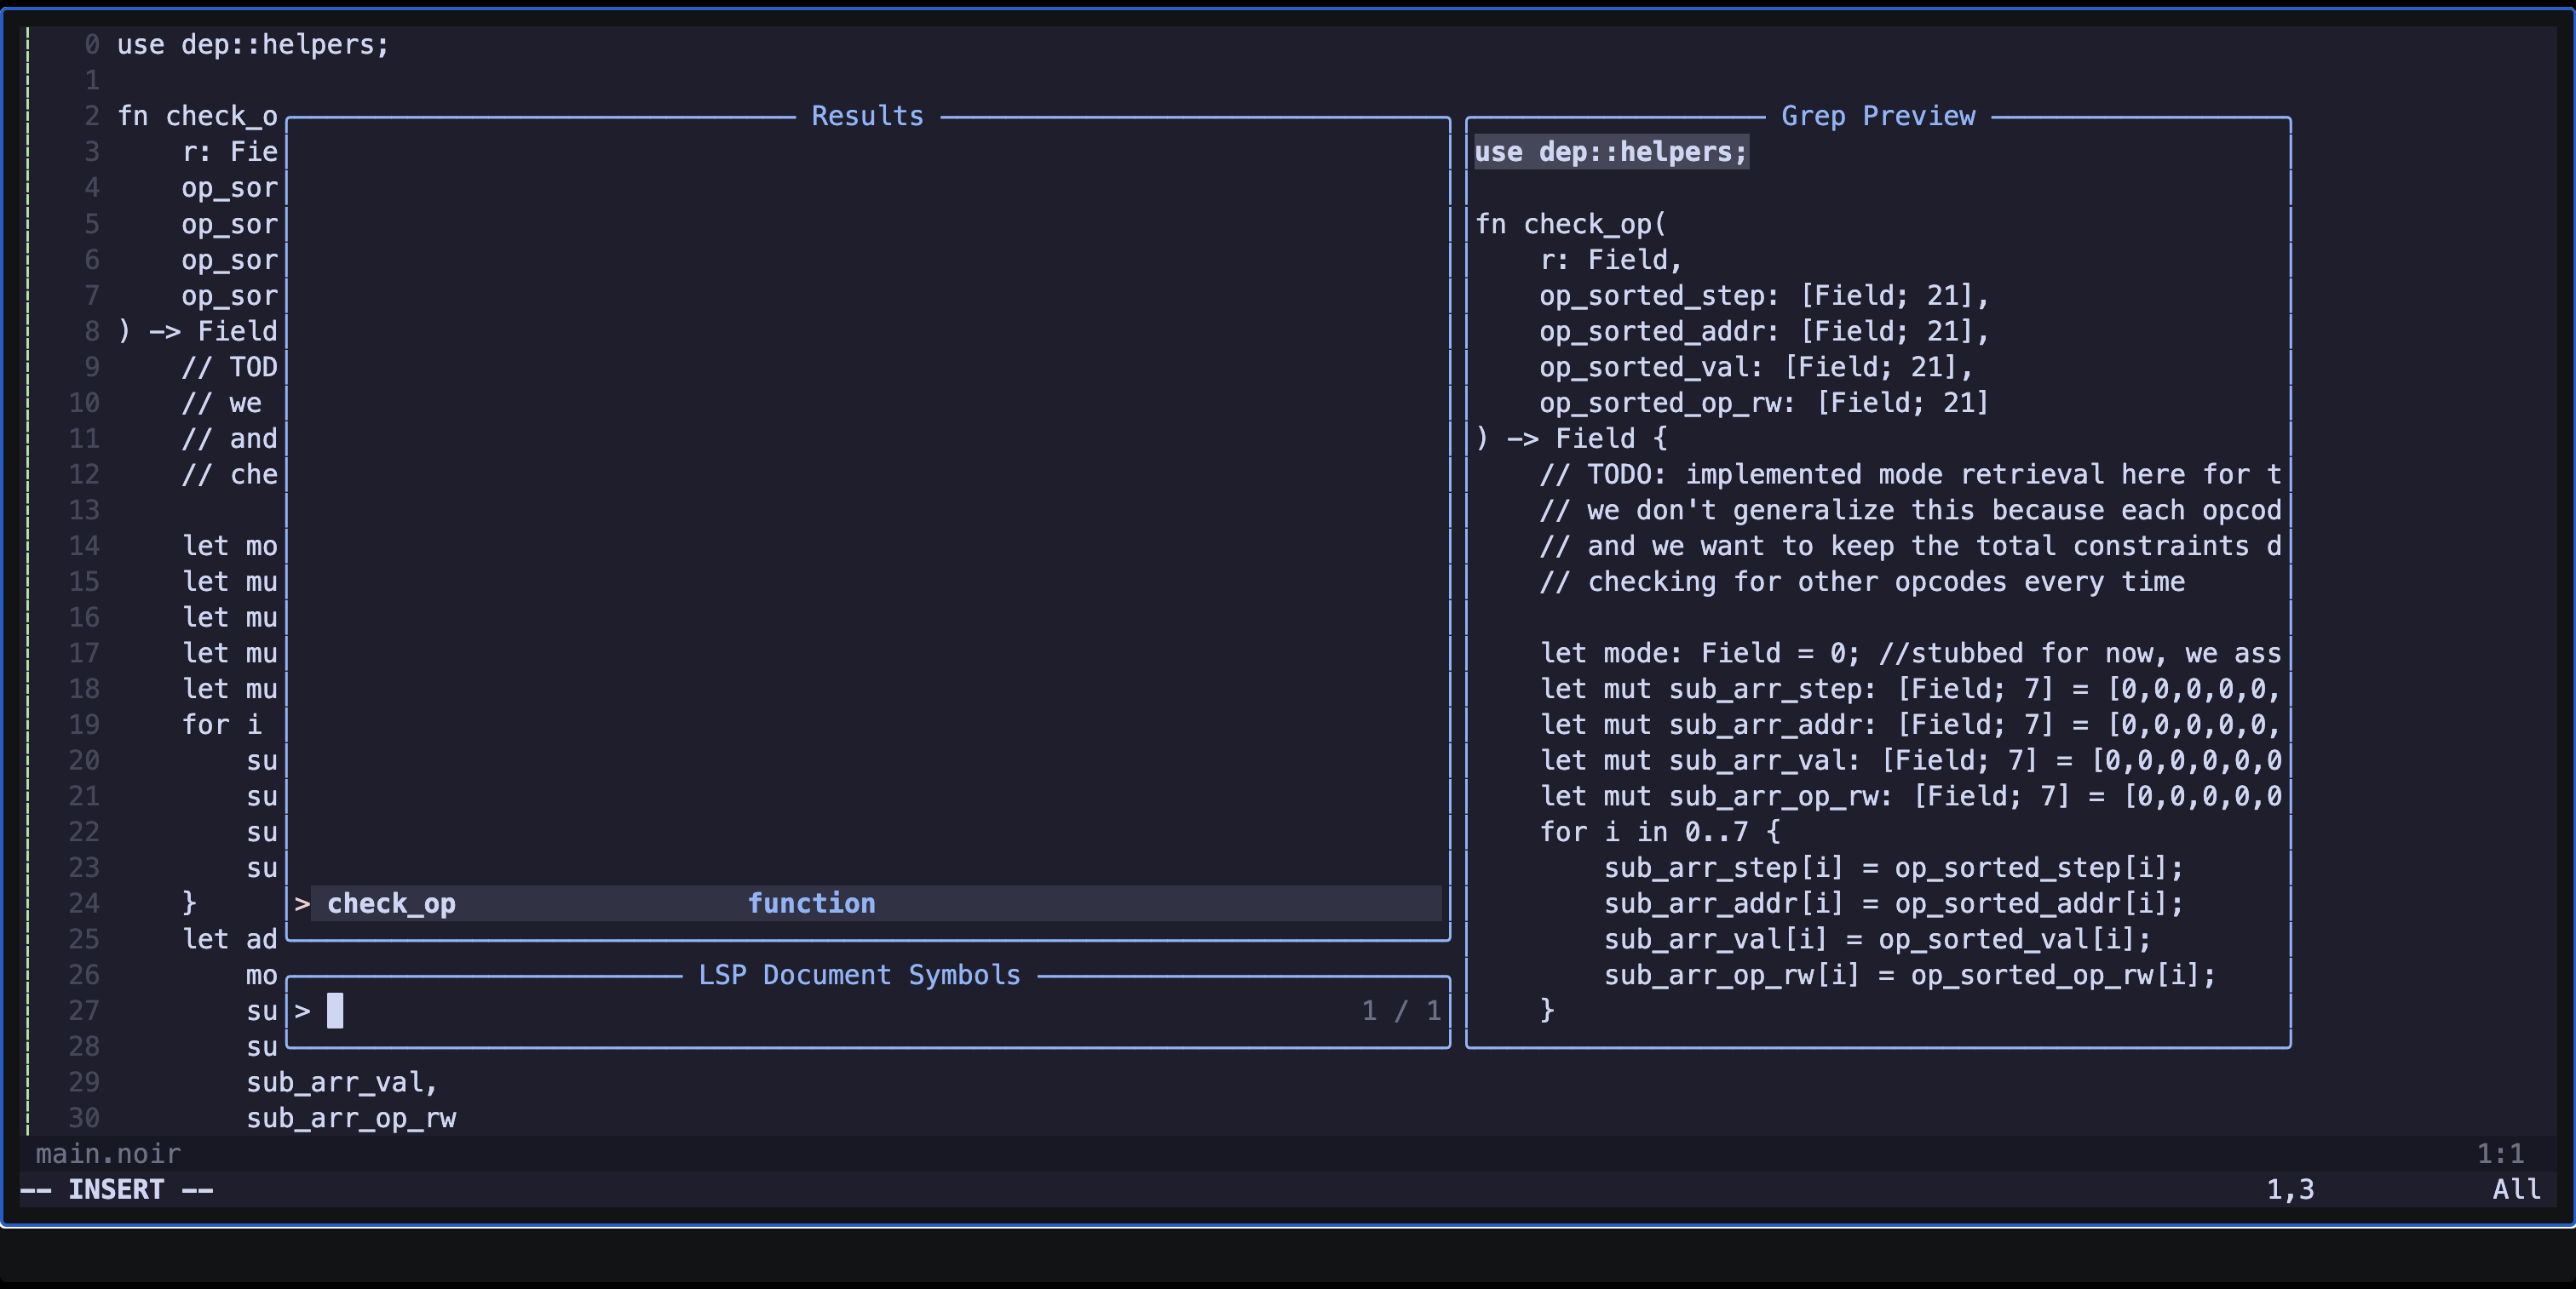Click the '1 / 1' match counter
This screenshot has height=1289, width=2576.
click(x=1401, y=1011)
